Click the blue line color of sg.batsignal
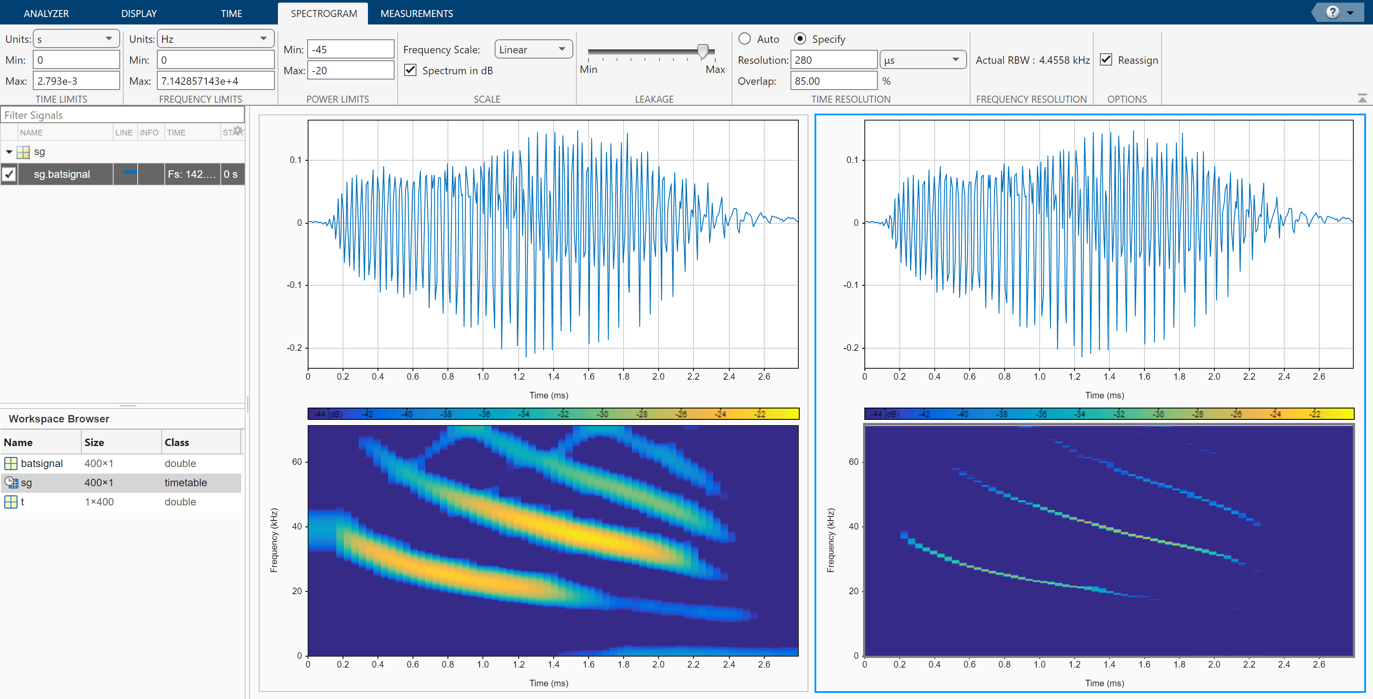The width and height of the screenshot is (1373, 699). [x=129, y=172]
